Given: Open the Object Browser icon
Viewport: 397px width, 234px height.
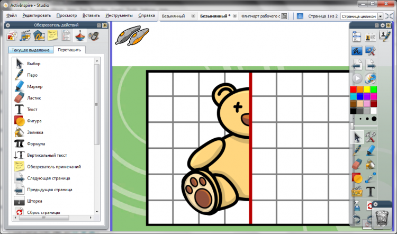Looking at the screenshot, I should coord(39,35).
